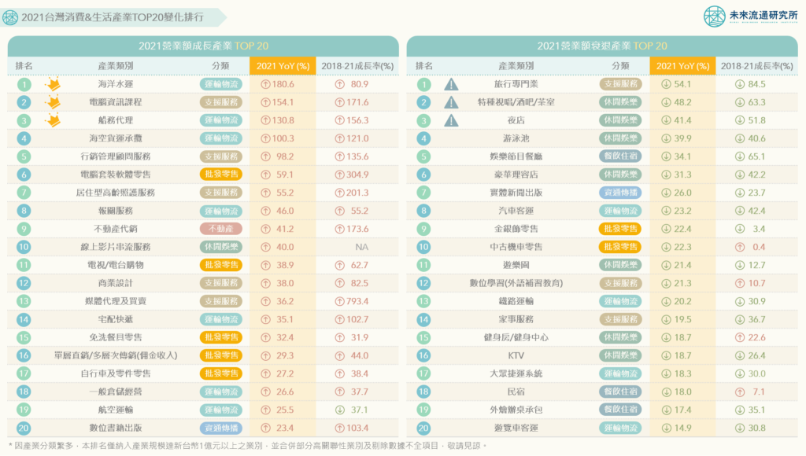Click the NA value in 線上影片串流服務 row
Viewport: 806px width, 456px height.
click(x=361, y=247)
